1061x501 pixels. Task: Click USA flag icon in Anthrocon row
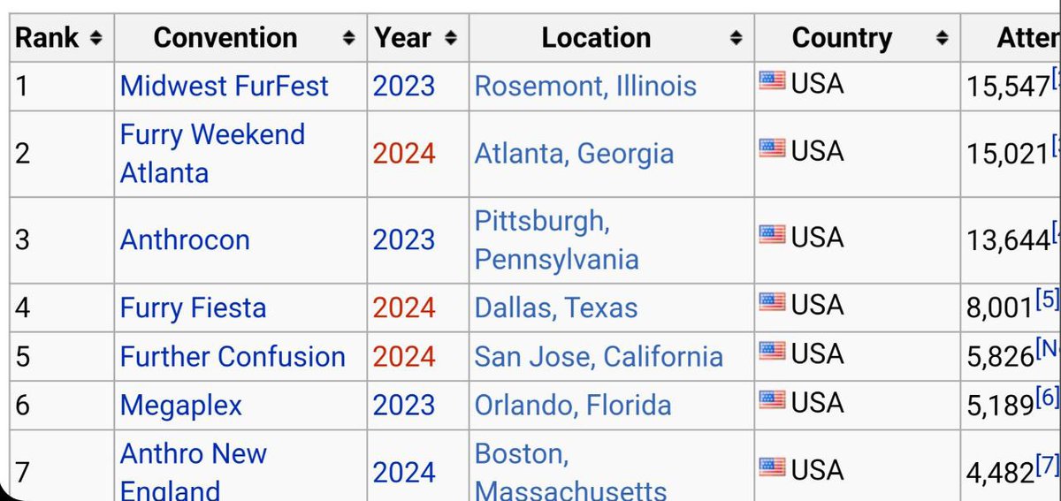coord(772,235)
